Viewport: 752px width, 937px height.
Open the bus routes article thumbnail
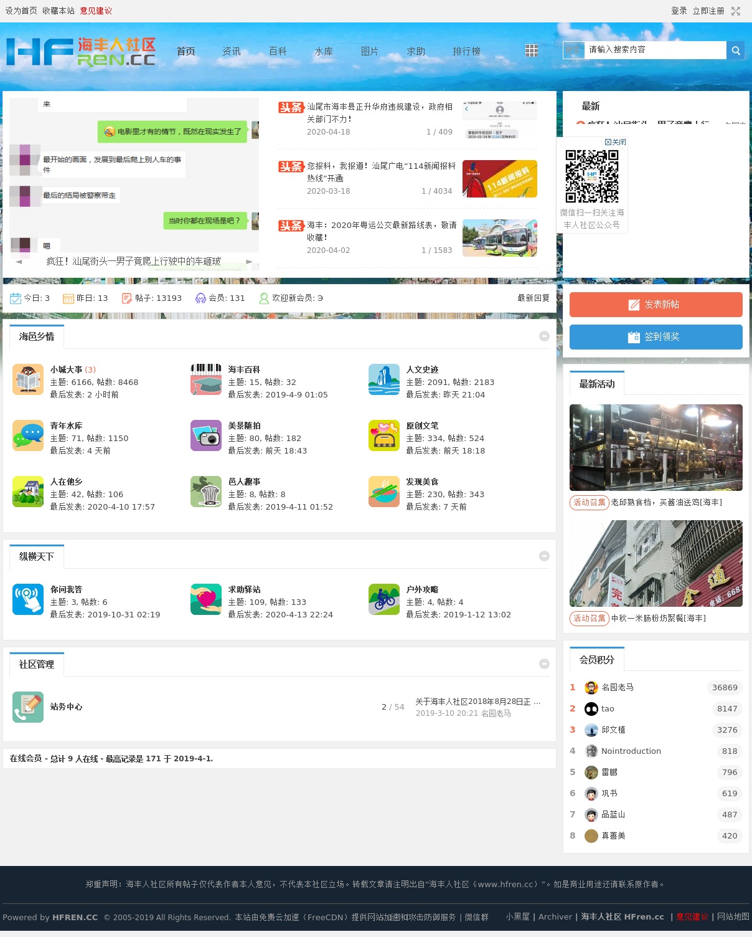point(500,238)
